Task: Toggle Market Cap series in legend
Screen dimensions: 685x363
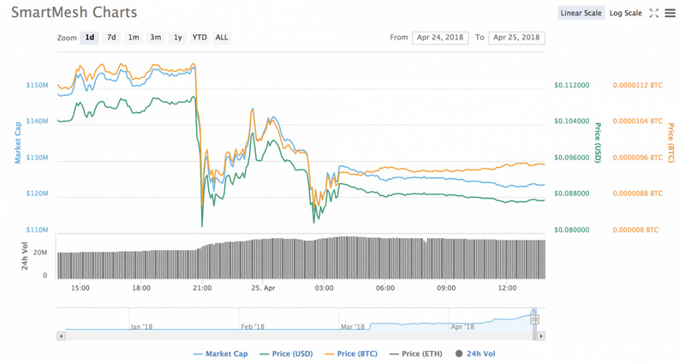Action: click(x=221, y=354)
